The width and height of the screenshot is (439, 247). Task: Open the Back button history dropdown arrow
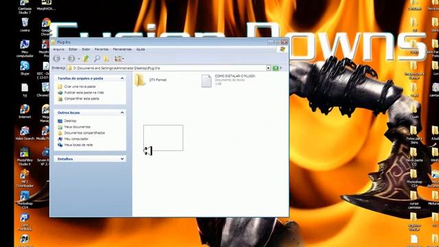pos(64,59)
